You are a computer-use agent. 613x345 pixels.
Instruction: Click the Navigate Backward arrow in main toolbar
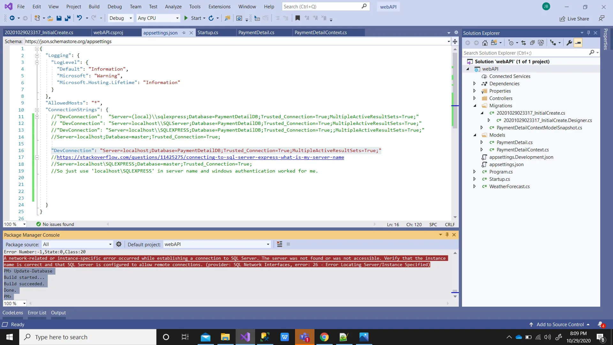[x=12, y=18]
